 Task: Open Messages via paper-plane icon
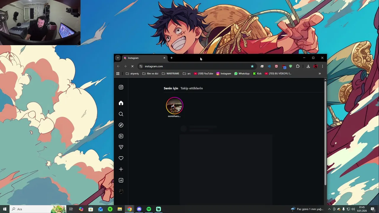coord(121,147)
